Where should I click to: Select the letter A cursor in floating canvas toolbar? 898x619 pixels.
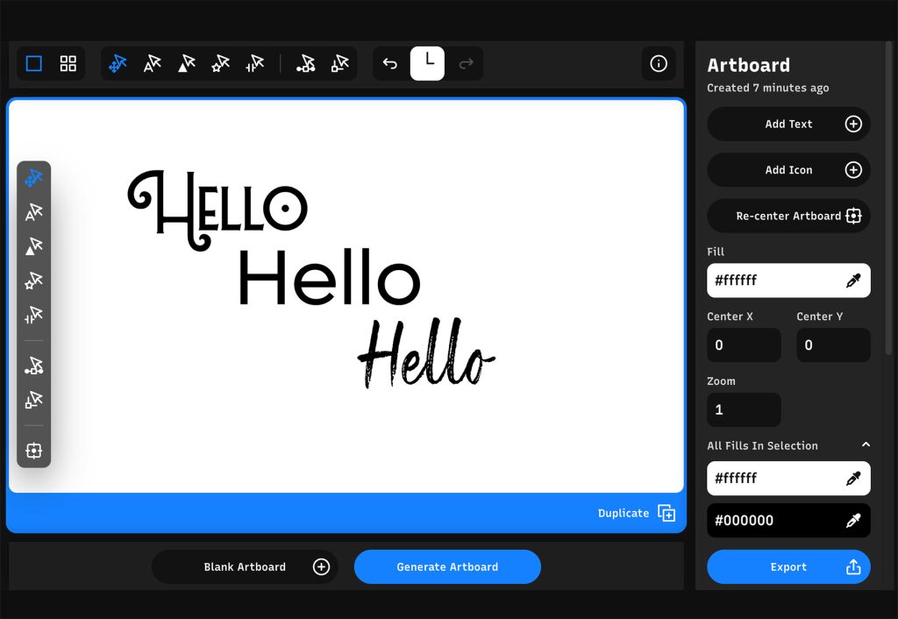point(34,212)
